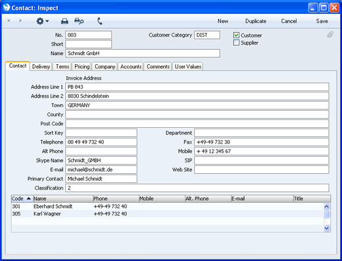Click the Primary Contact field
This screenshot has height=261, width=342.
click(101, 178)
